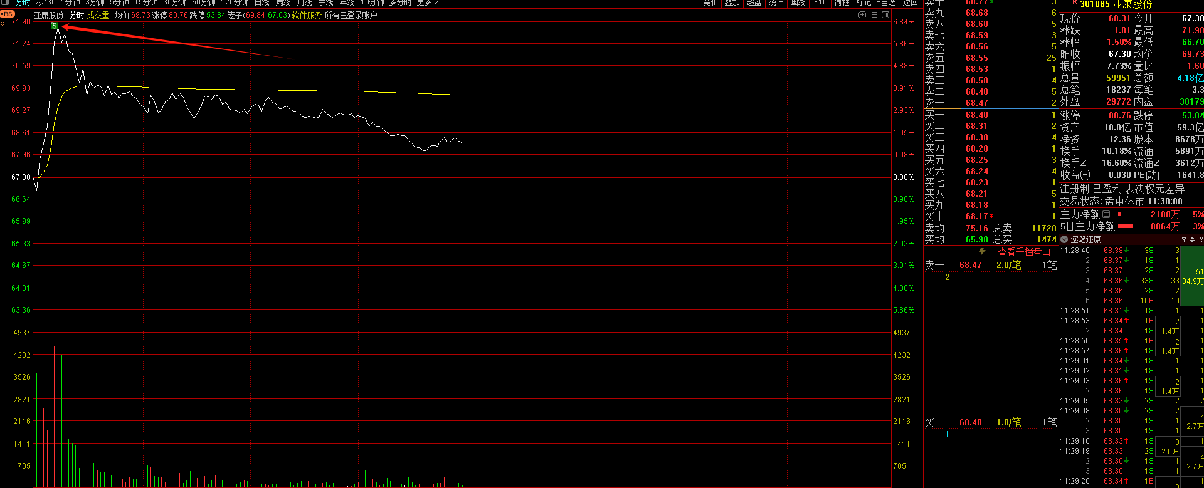Switch to 10分钟 chart tab

372,3
